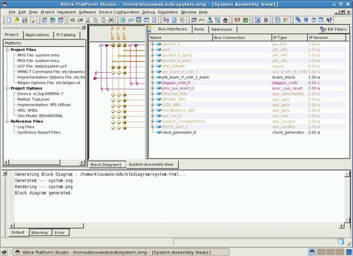Expand the ppc405_0 instance row
353x256 pixels.
click(152, 44)
